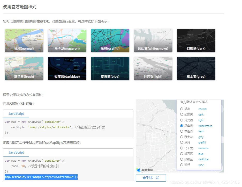Click the 'zoom: 10' code line
The image size is (242, 187).
(35, 166)
